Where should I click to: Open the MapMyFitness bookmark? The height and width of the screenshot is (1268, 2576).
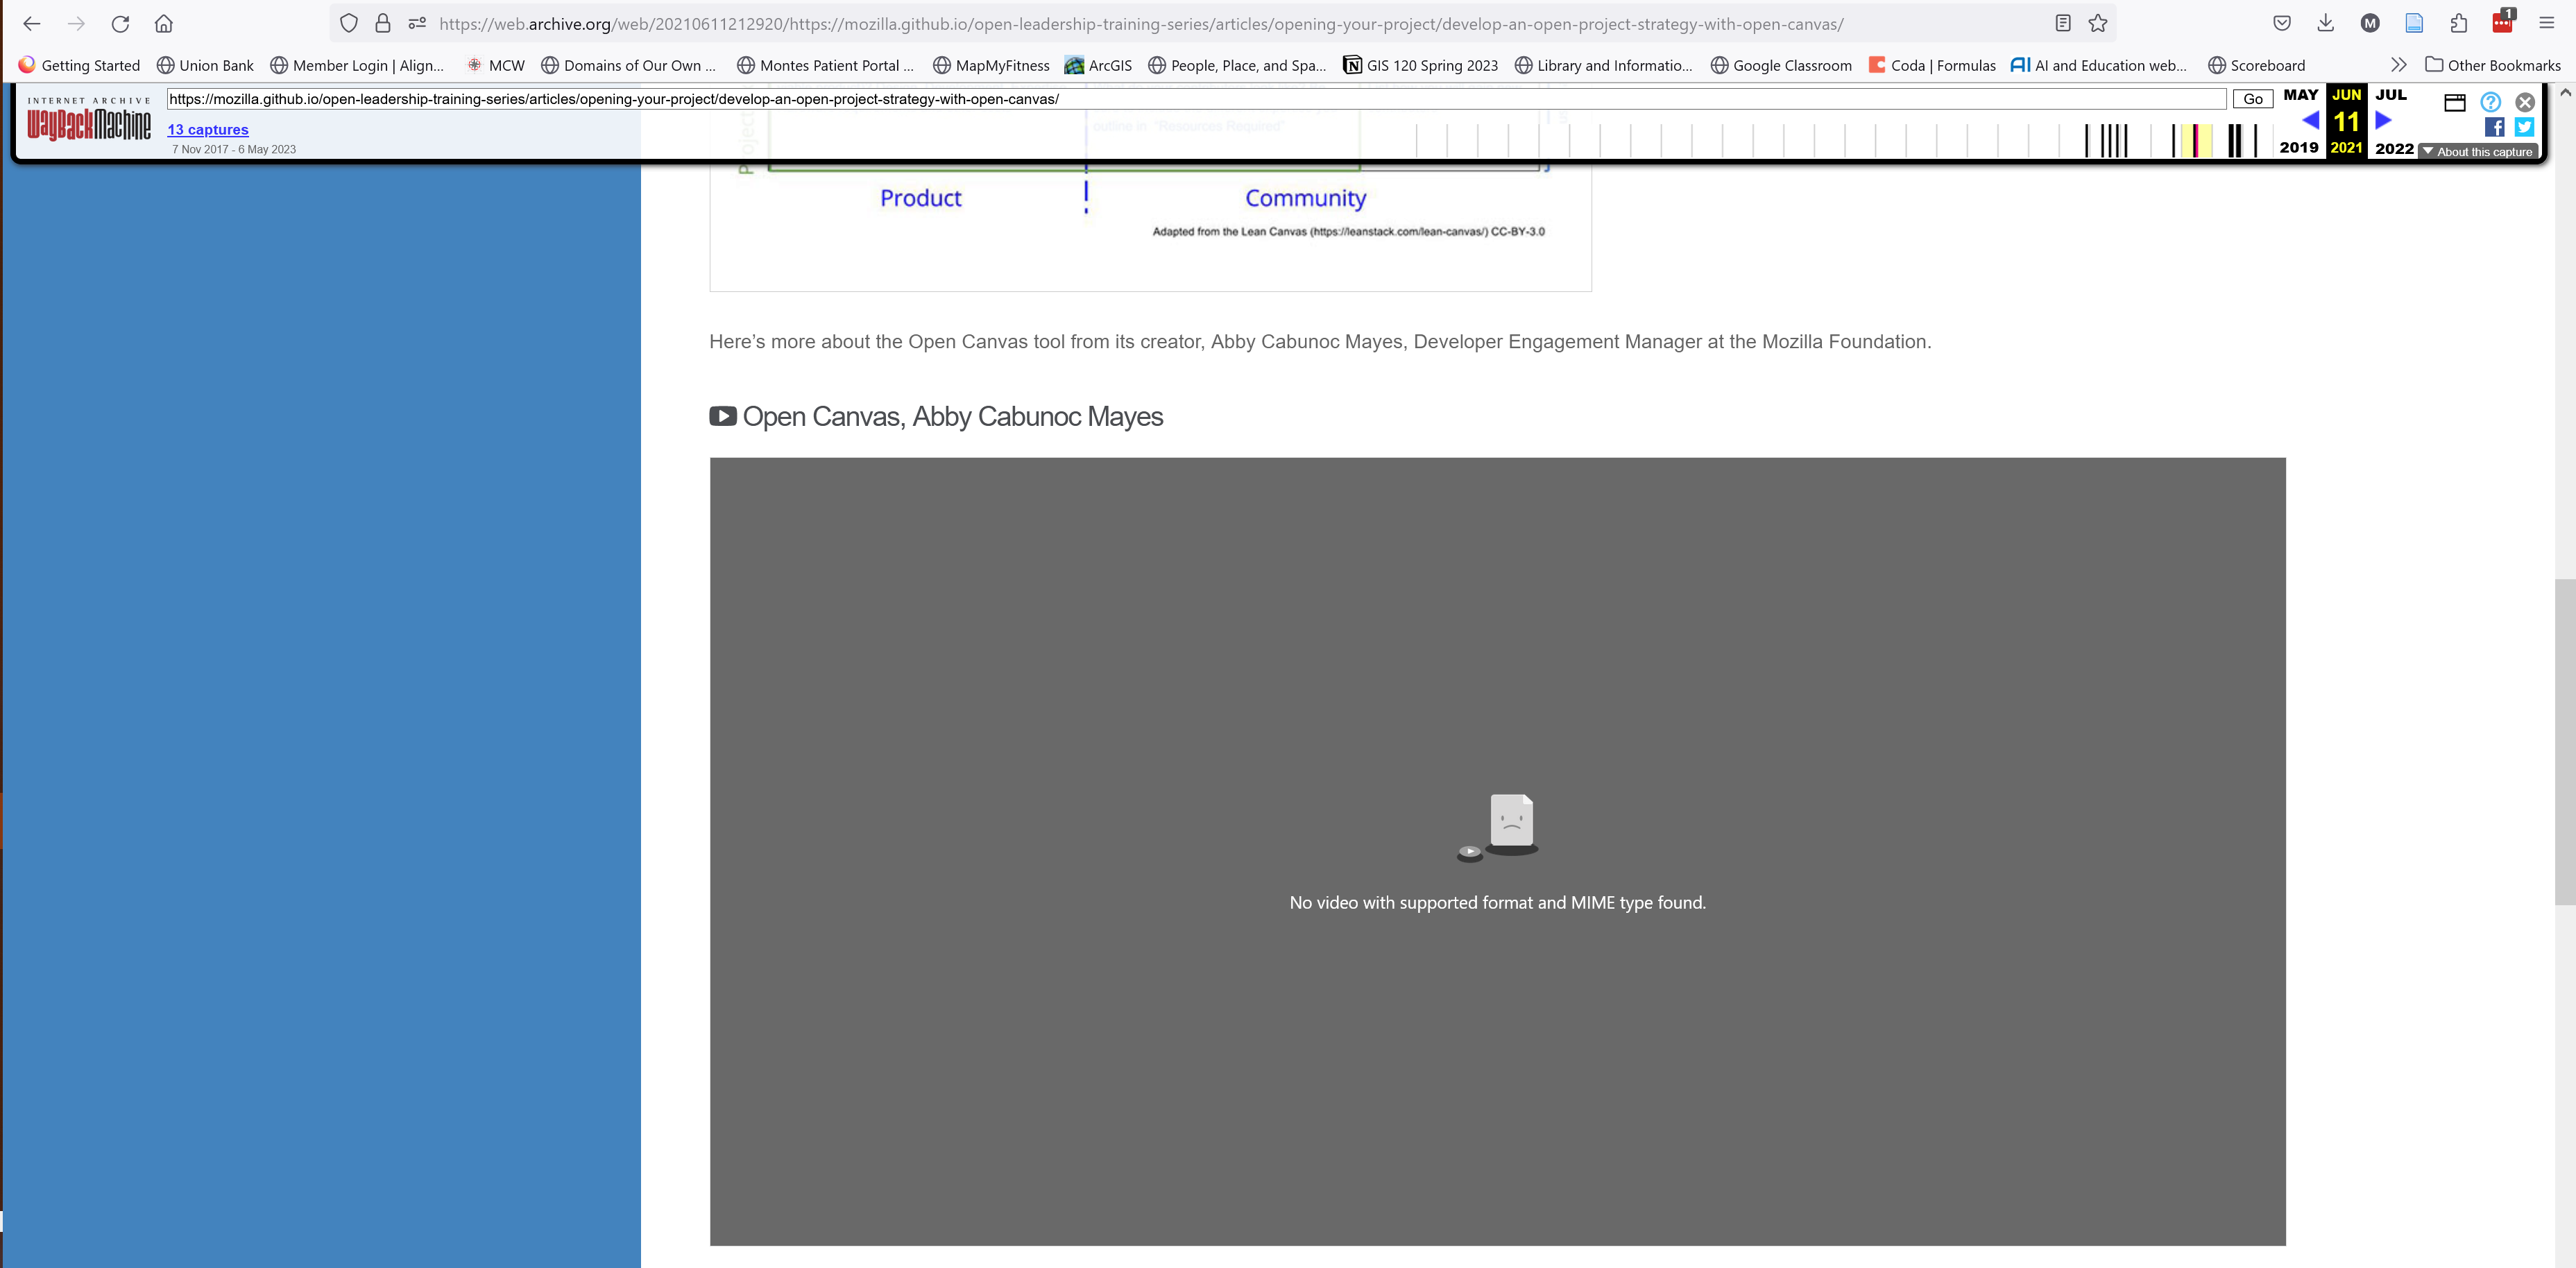coord(991,65)
